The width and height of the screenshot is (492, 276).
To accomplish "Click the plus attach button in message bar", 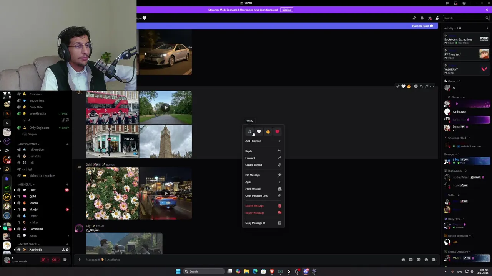I will 79,260.
